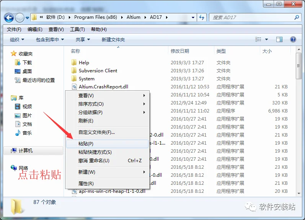Open 查看(V) submenu in context menu
Image resolution: width=305 pixels, height=220 pixels.
[x=108, y=96]
